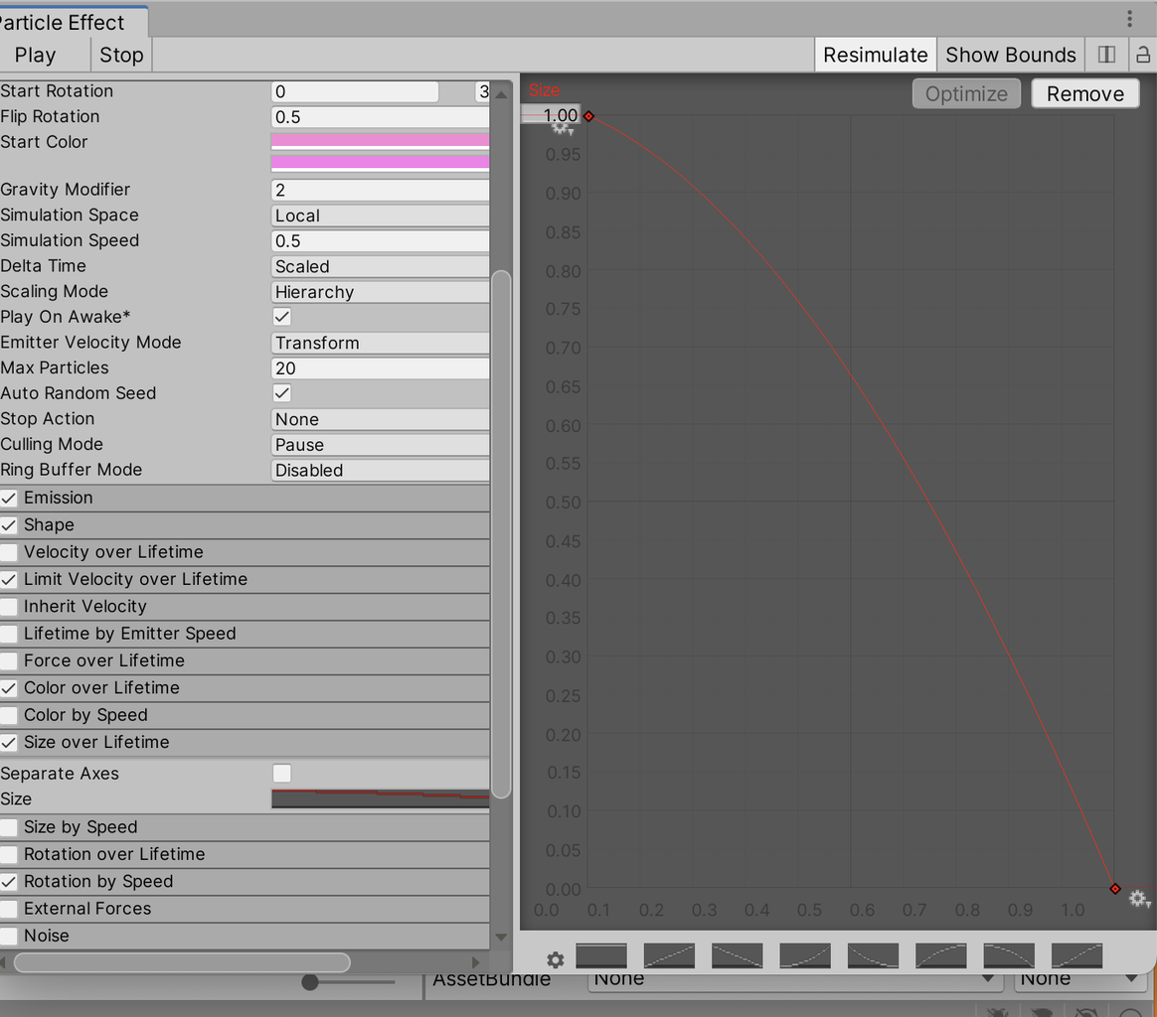
Task: Select the constant flat curve preset
Action: [x=600, y=955]
